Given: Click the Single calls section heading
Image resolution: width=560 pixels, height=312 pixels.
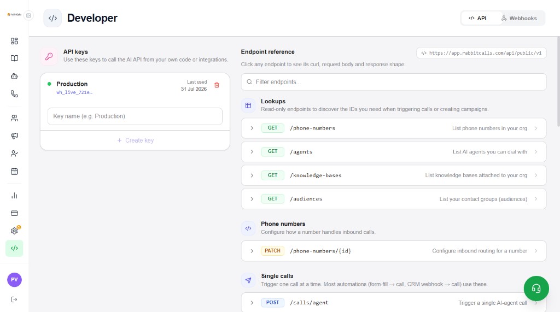Looking at the screenshot, I should (x=277, y=276).
